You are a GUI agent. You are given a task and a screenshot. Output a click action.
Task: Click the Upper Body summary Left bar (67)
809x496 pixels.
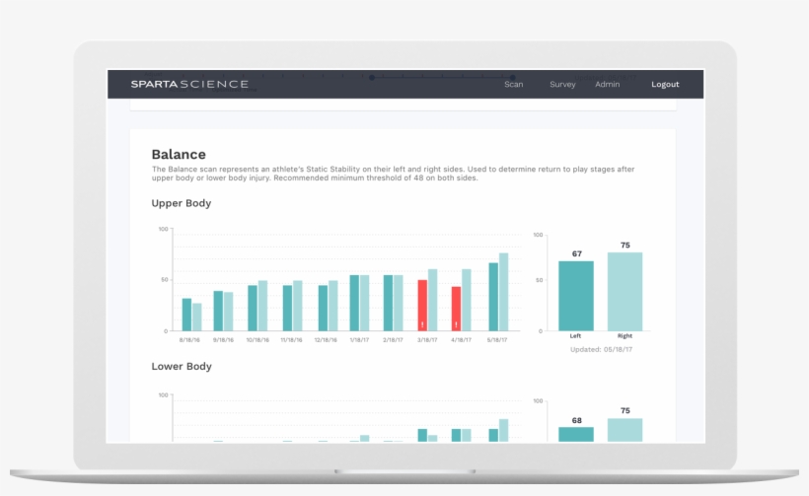576,296
